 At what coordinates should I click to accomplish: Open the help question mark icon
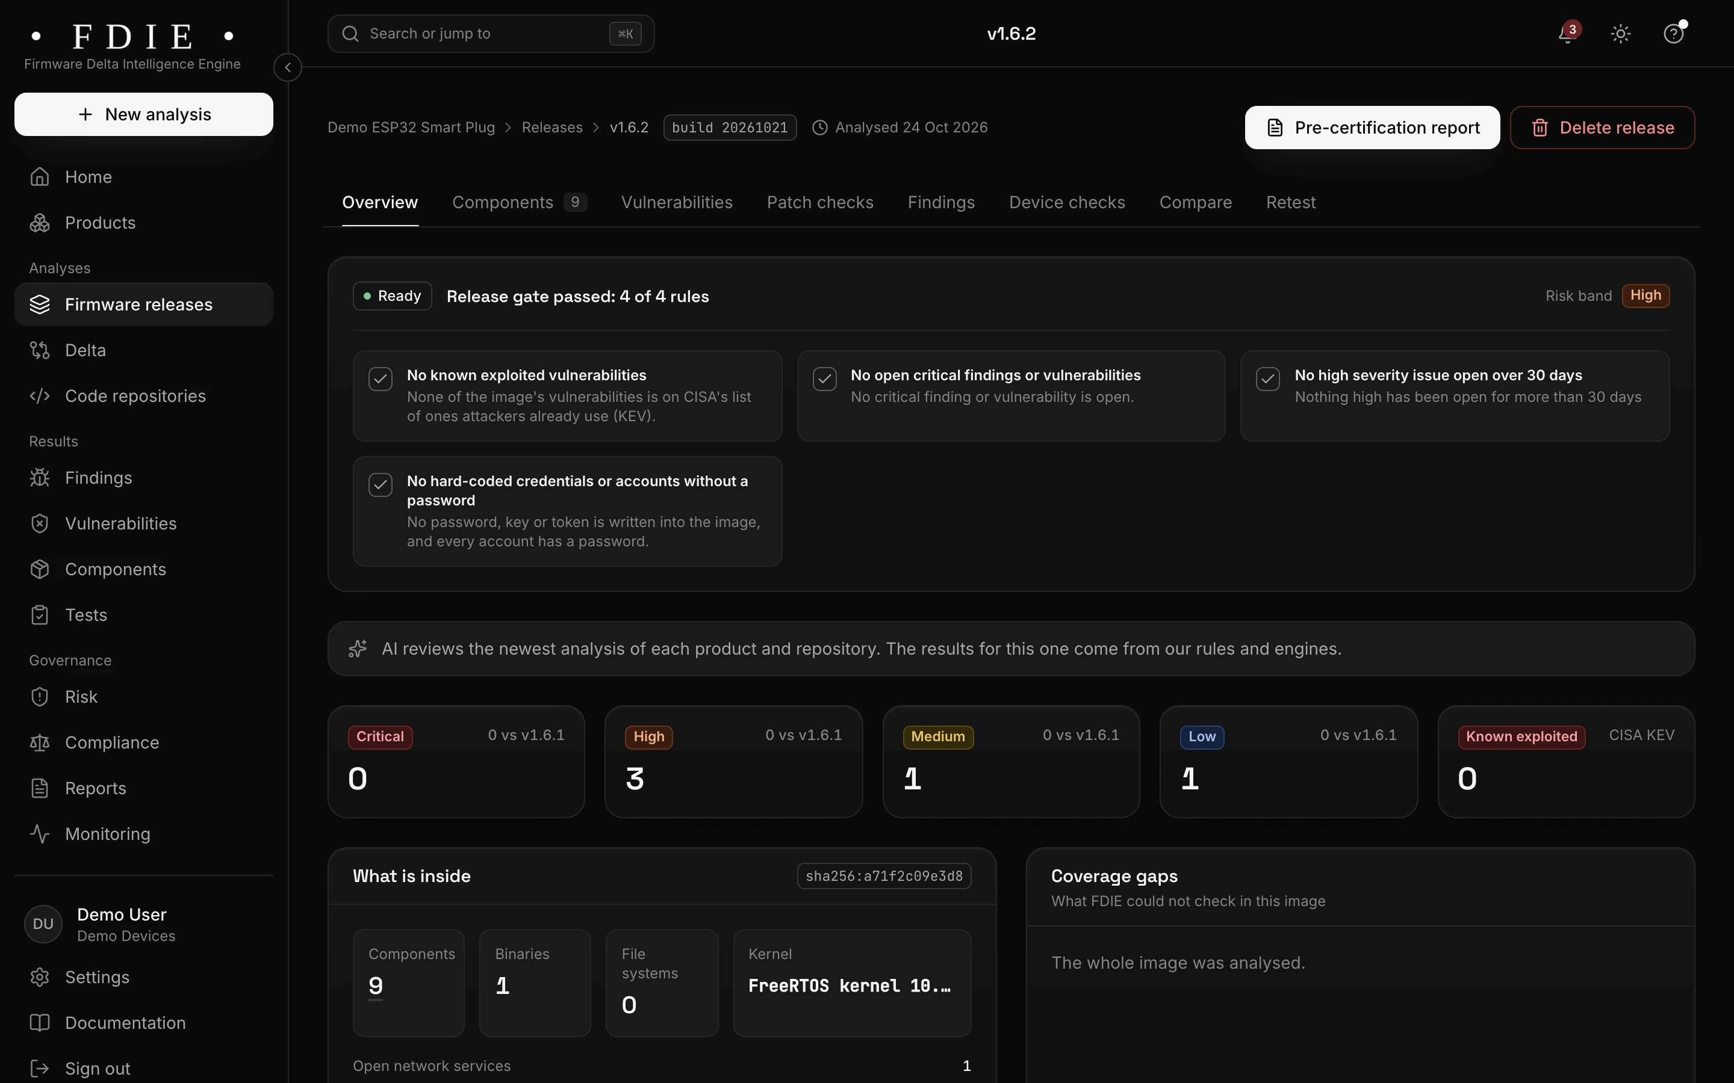click(1673, 34)
